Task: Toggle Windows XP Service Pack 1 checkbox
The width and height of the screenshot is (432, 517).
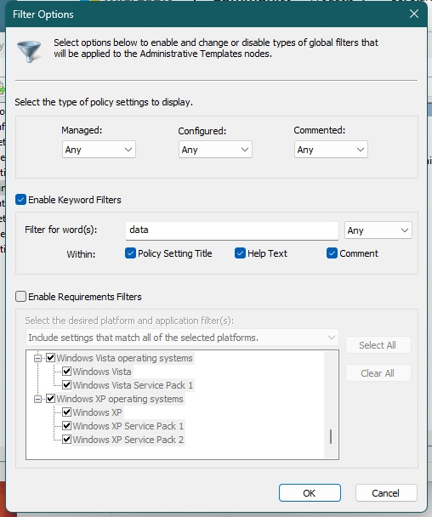Action: coord(66,426)
